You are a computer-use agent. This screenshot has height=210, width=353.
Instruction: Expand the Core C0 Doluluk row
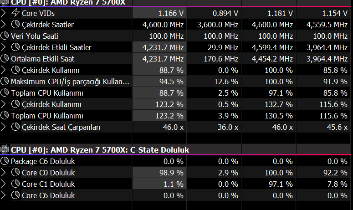[3, 172]
